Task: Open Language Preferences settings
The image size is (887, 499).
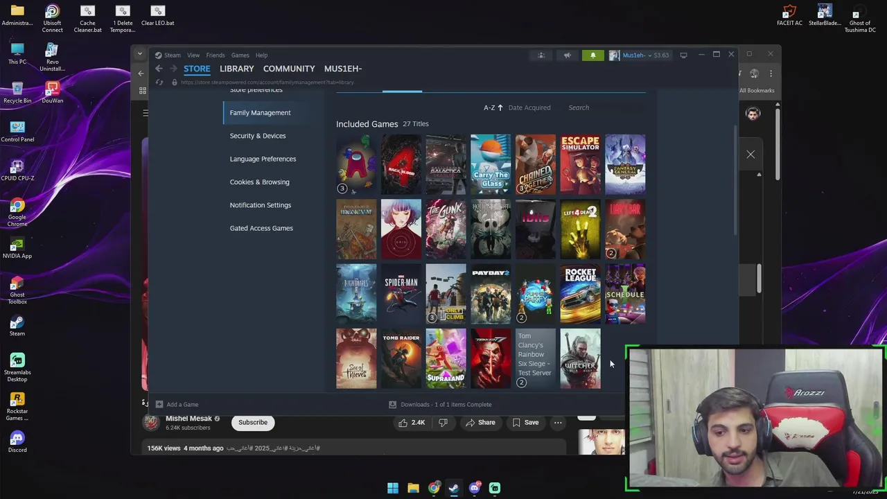Action: point(263,159)
